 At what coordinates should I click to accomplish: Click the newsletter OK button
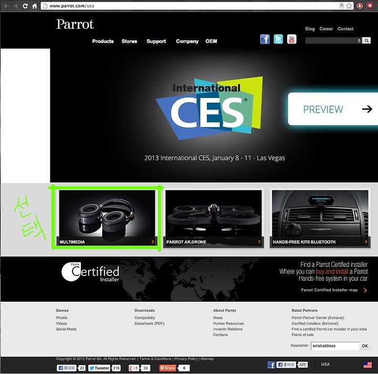tap(365, 346)
